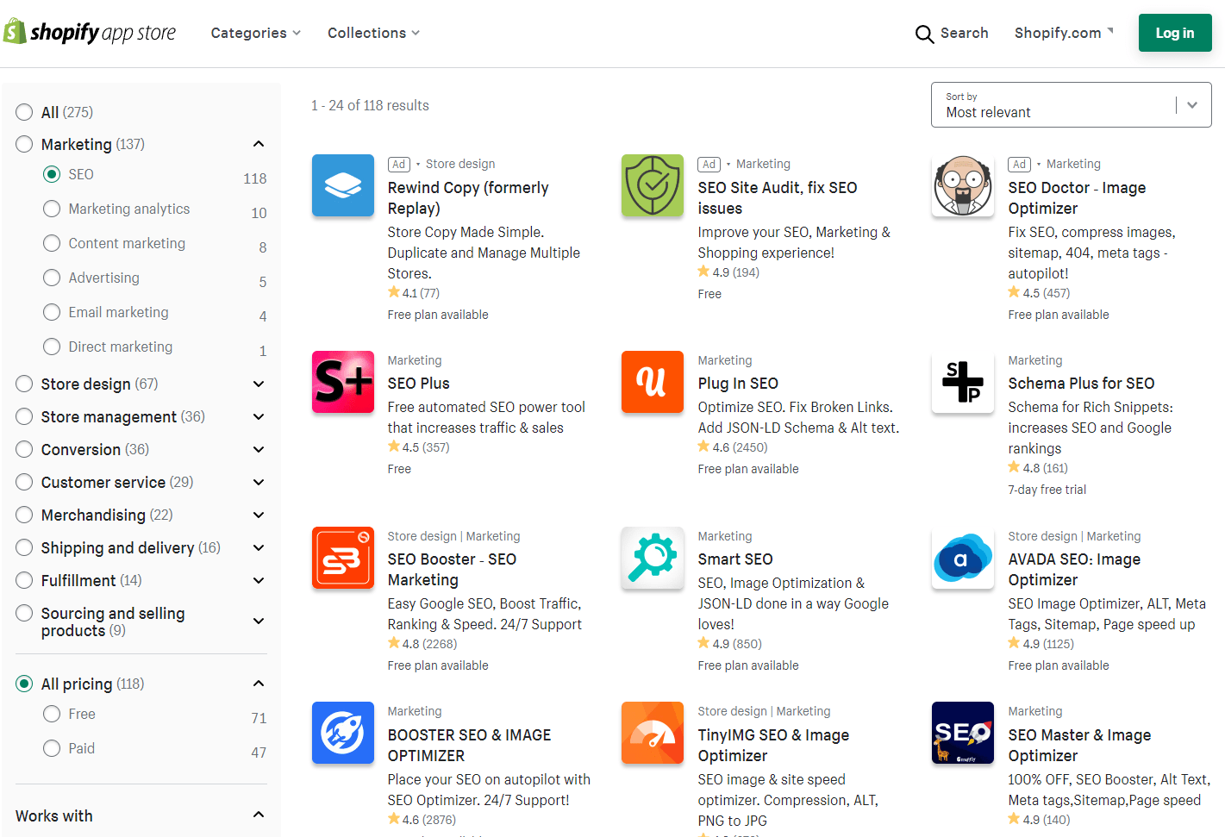Select Direct marketing filter

click(52, 347)
